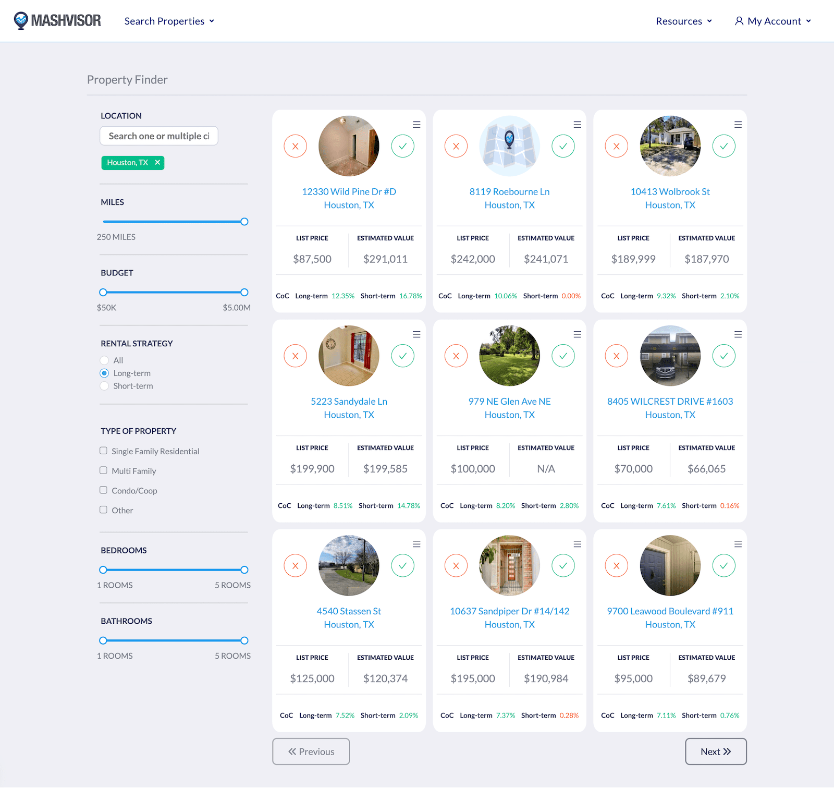Reject the 12330 Wild Pine Dr property
Image resolution: width=834 pixels, height=788 pixels.
coord(295,146)
